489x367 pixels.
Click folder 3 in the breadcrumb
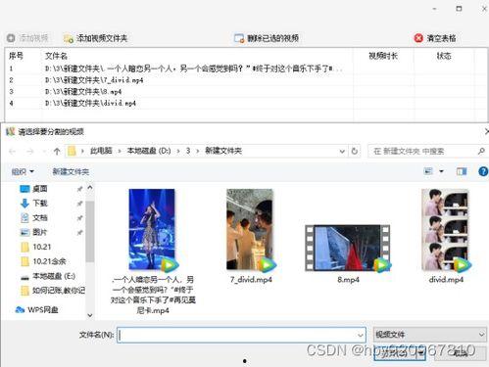click(188, 151)
